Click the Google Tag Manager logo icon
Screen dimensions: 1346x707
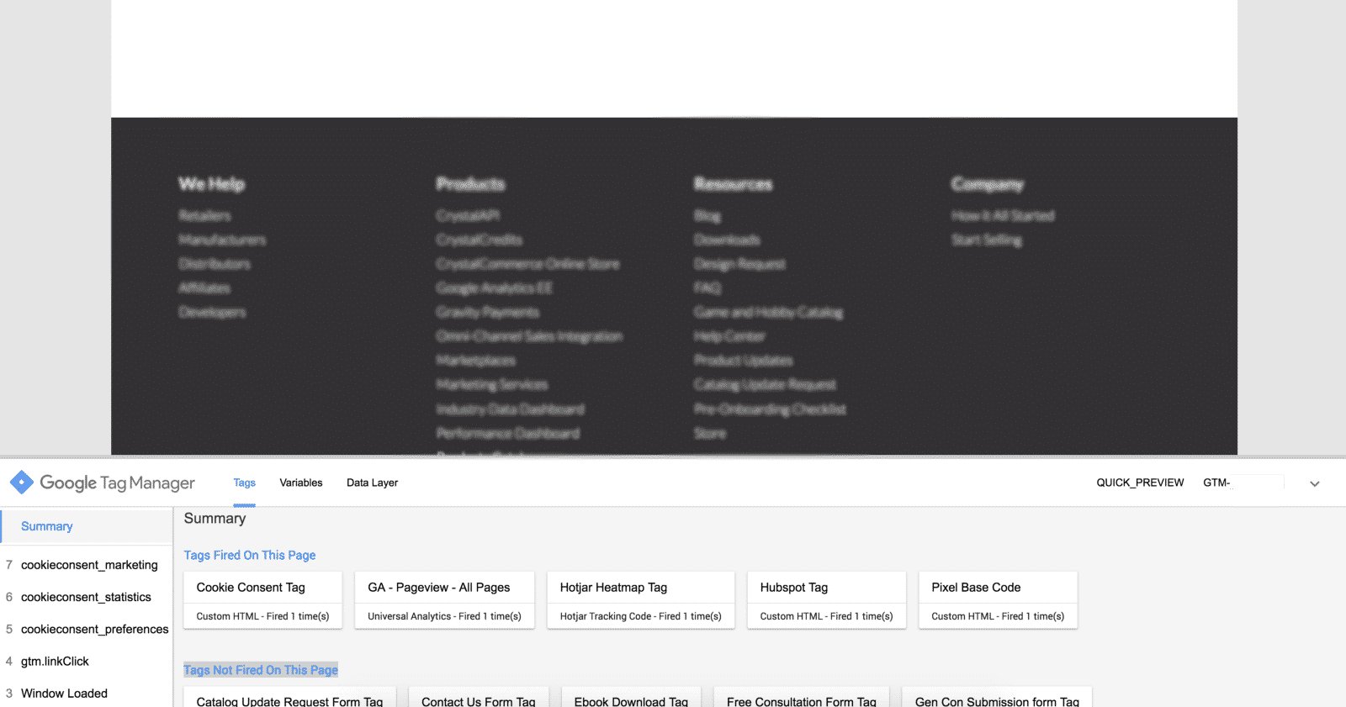click(22, 483)
